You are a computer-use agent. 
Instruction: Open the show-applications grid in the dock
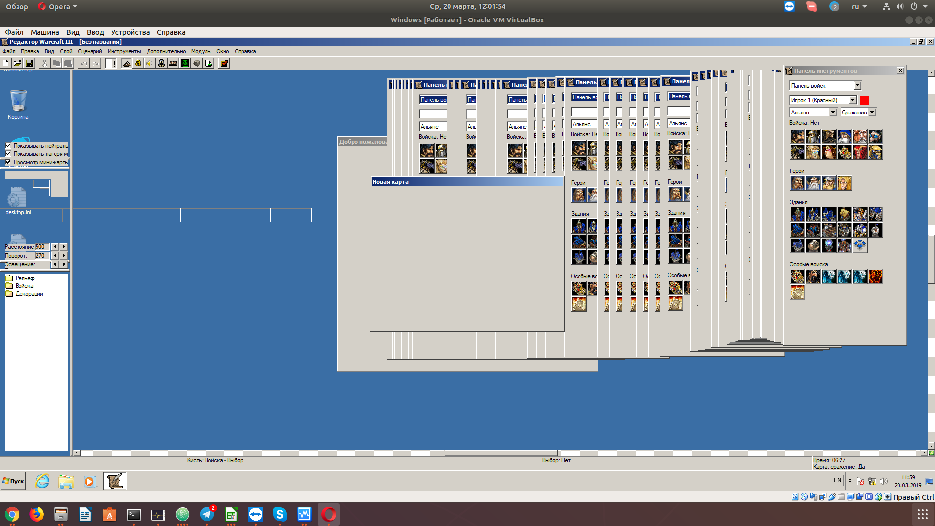click(x=922, y=514)
